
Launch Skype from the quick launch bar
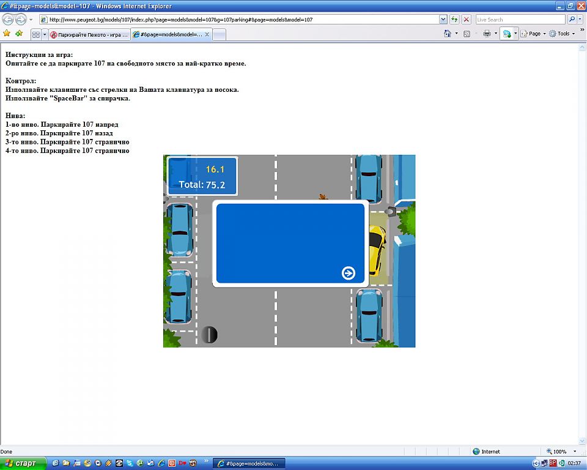point(130,463)
